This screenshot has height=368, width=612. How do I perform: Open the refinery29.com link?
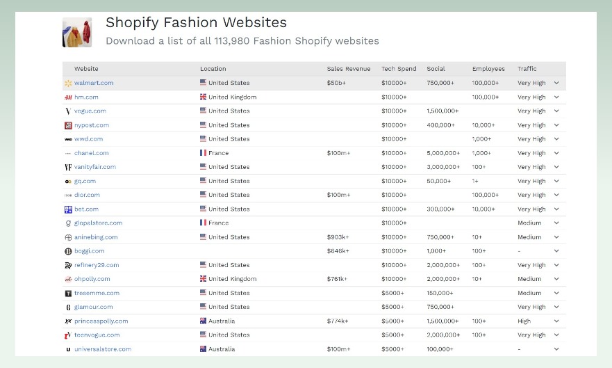[97, 265]
